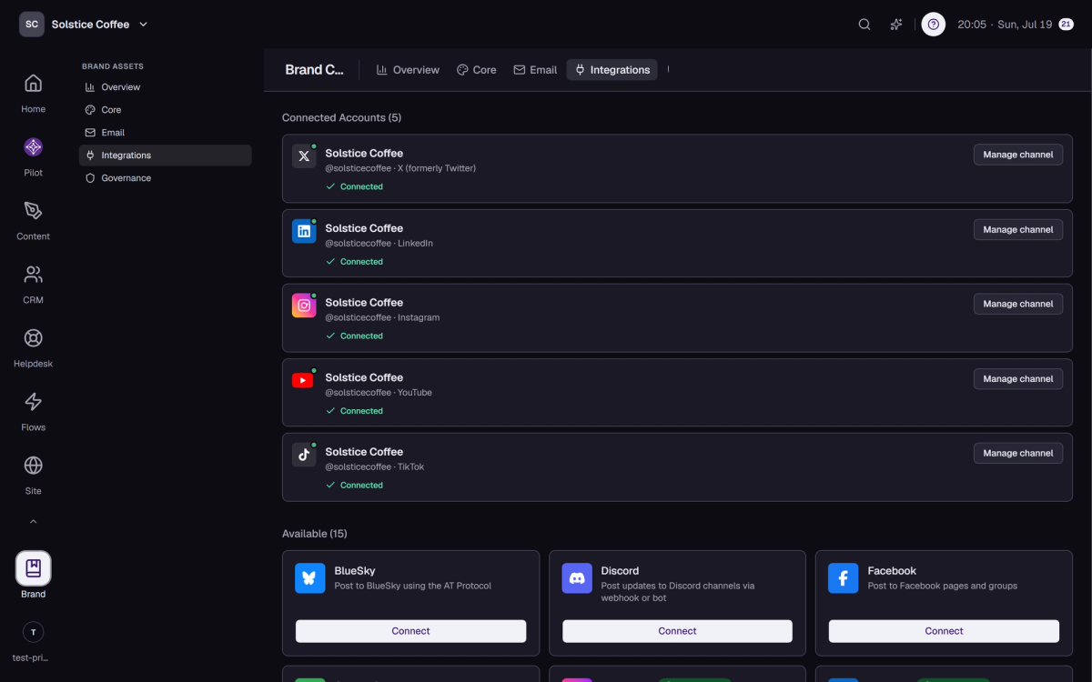Open Integrations in Brand Assets list

165,155
